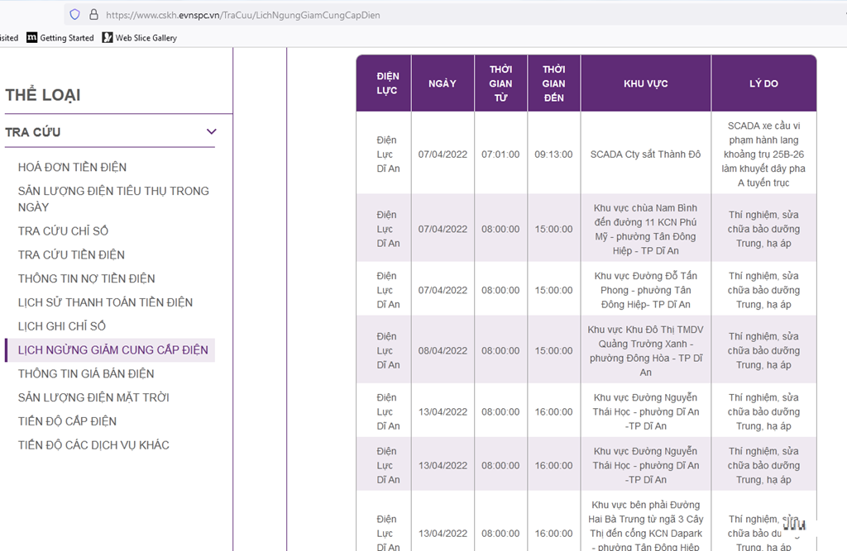The height and width of the screenshot is (551, 847).
Task: Click the THỜI GIAN TỪ column header
Action: (x=500, y=83)
